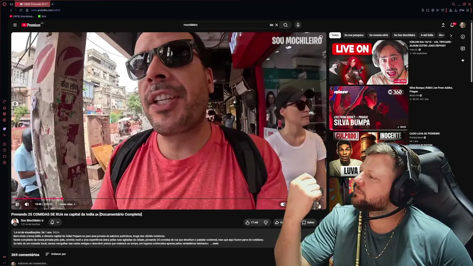Toggle the autoplay switch in player
The height and width of the screenshot is (266, 473).
pos(283,204)
